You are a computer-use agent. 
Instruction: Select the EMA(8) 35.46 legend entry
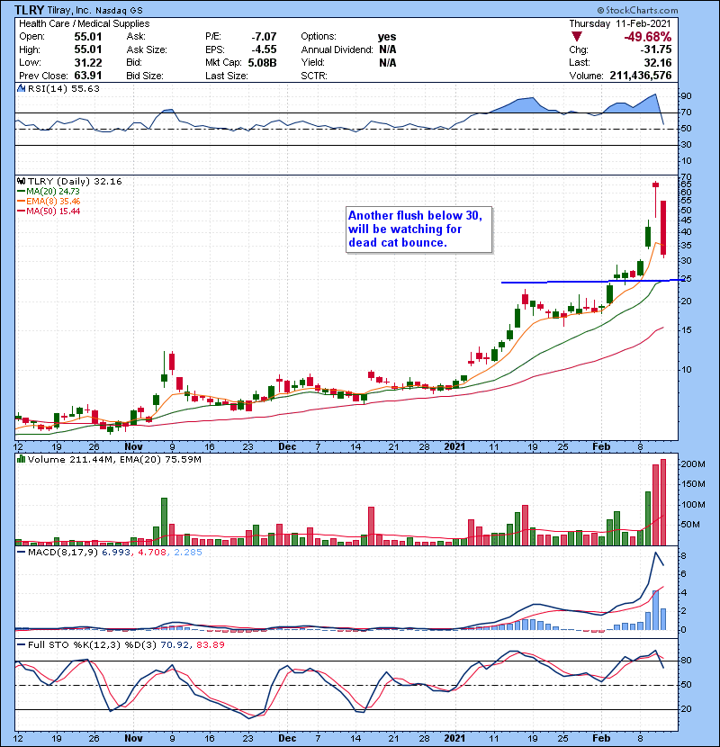coord(49,202)
